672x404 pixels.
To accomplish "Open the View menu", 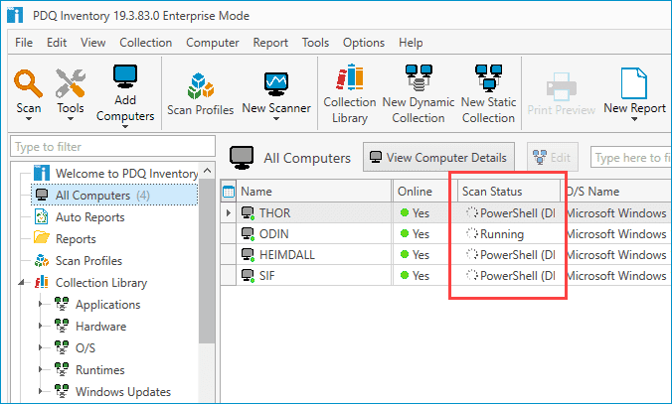I will 93,43.
